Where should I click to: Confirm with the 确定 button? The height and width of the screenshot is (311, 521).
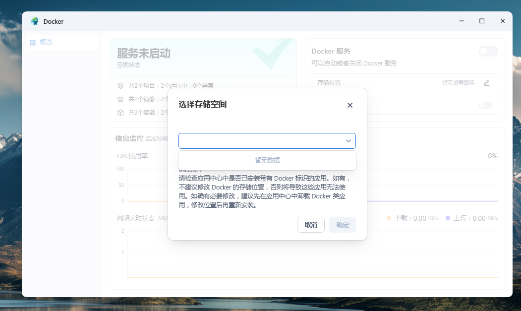[343, 225]
